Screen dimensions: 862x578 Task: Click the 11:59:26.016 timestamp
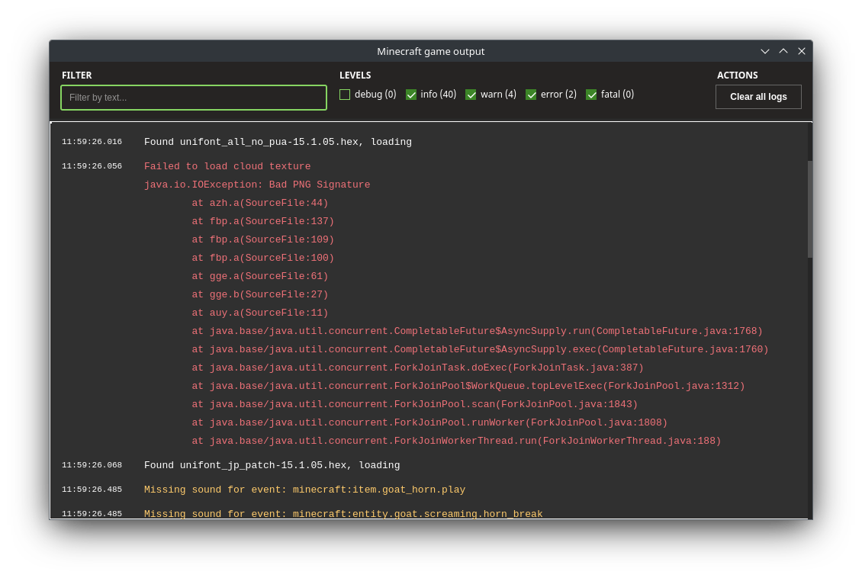tap(92, 142)
